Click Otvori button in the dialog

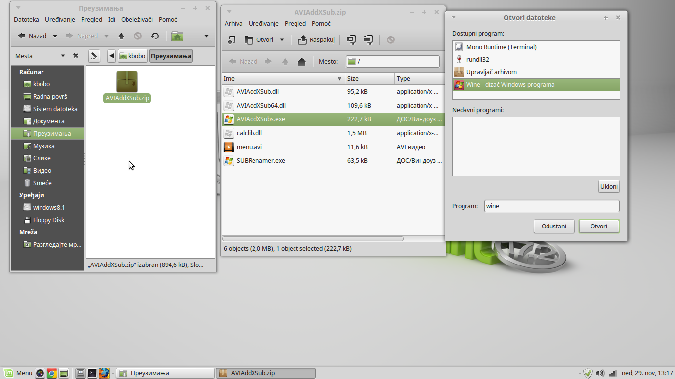599,226
